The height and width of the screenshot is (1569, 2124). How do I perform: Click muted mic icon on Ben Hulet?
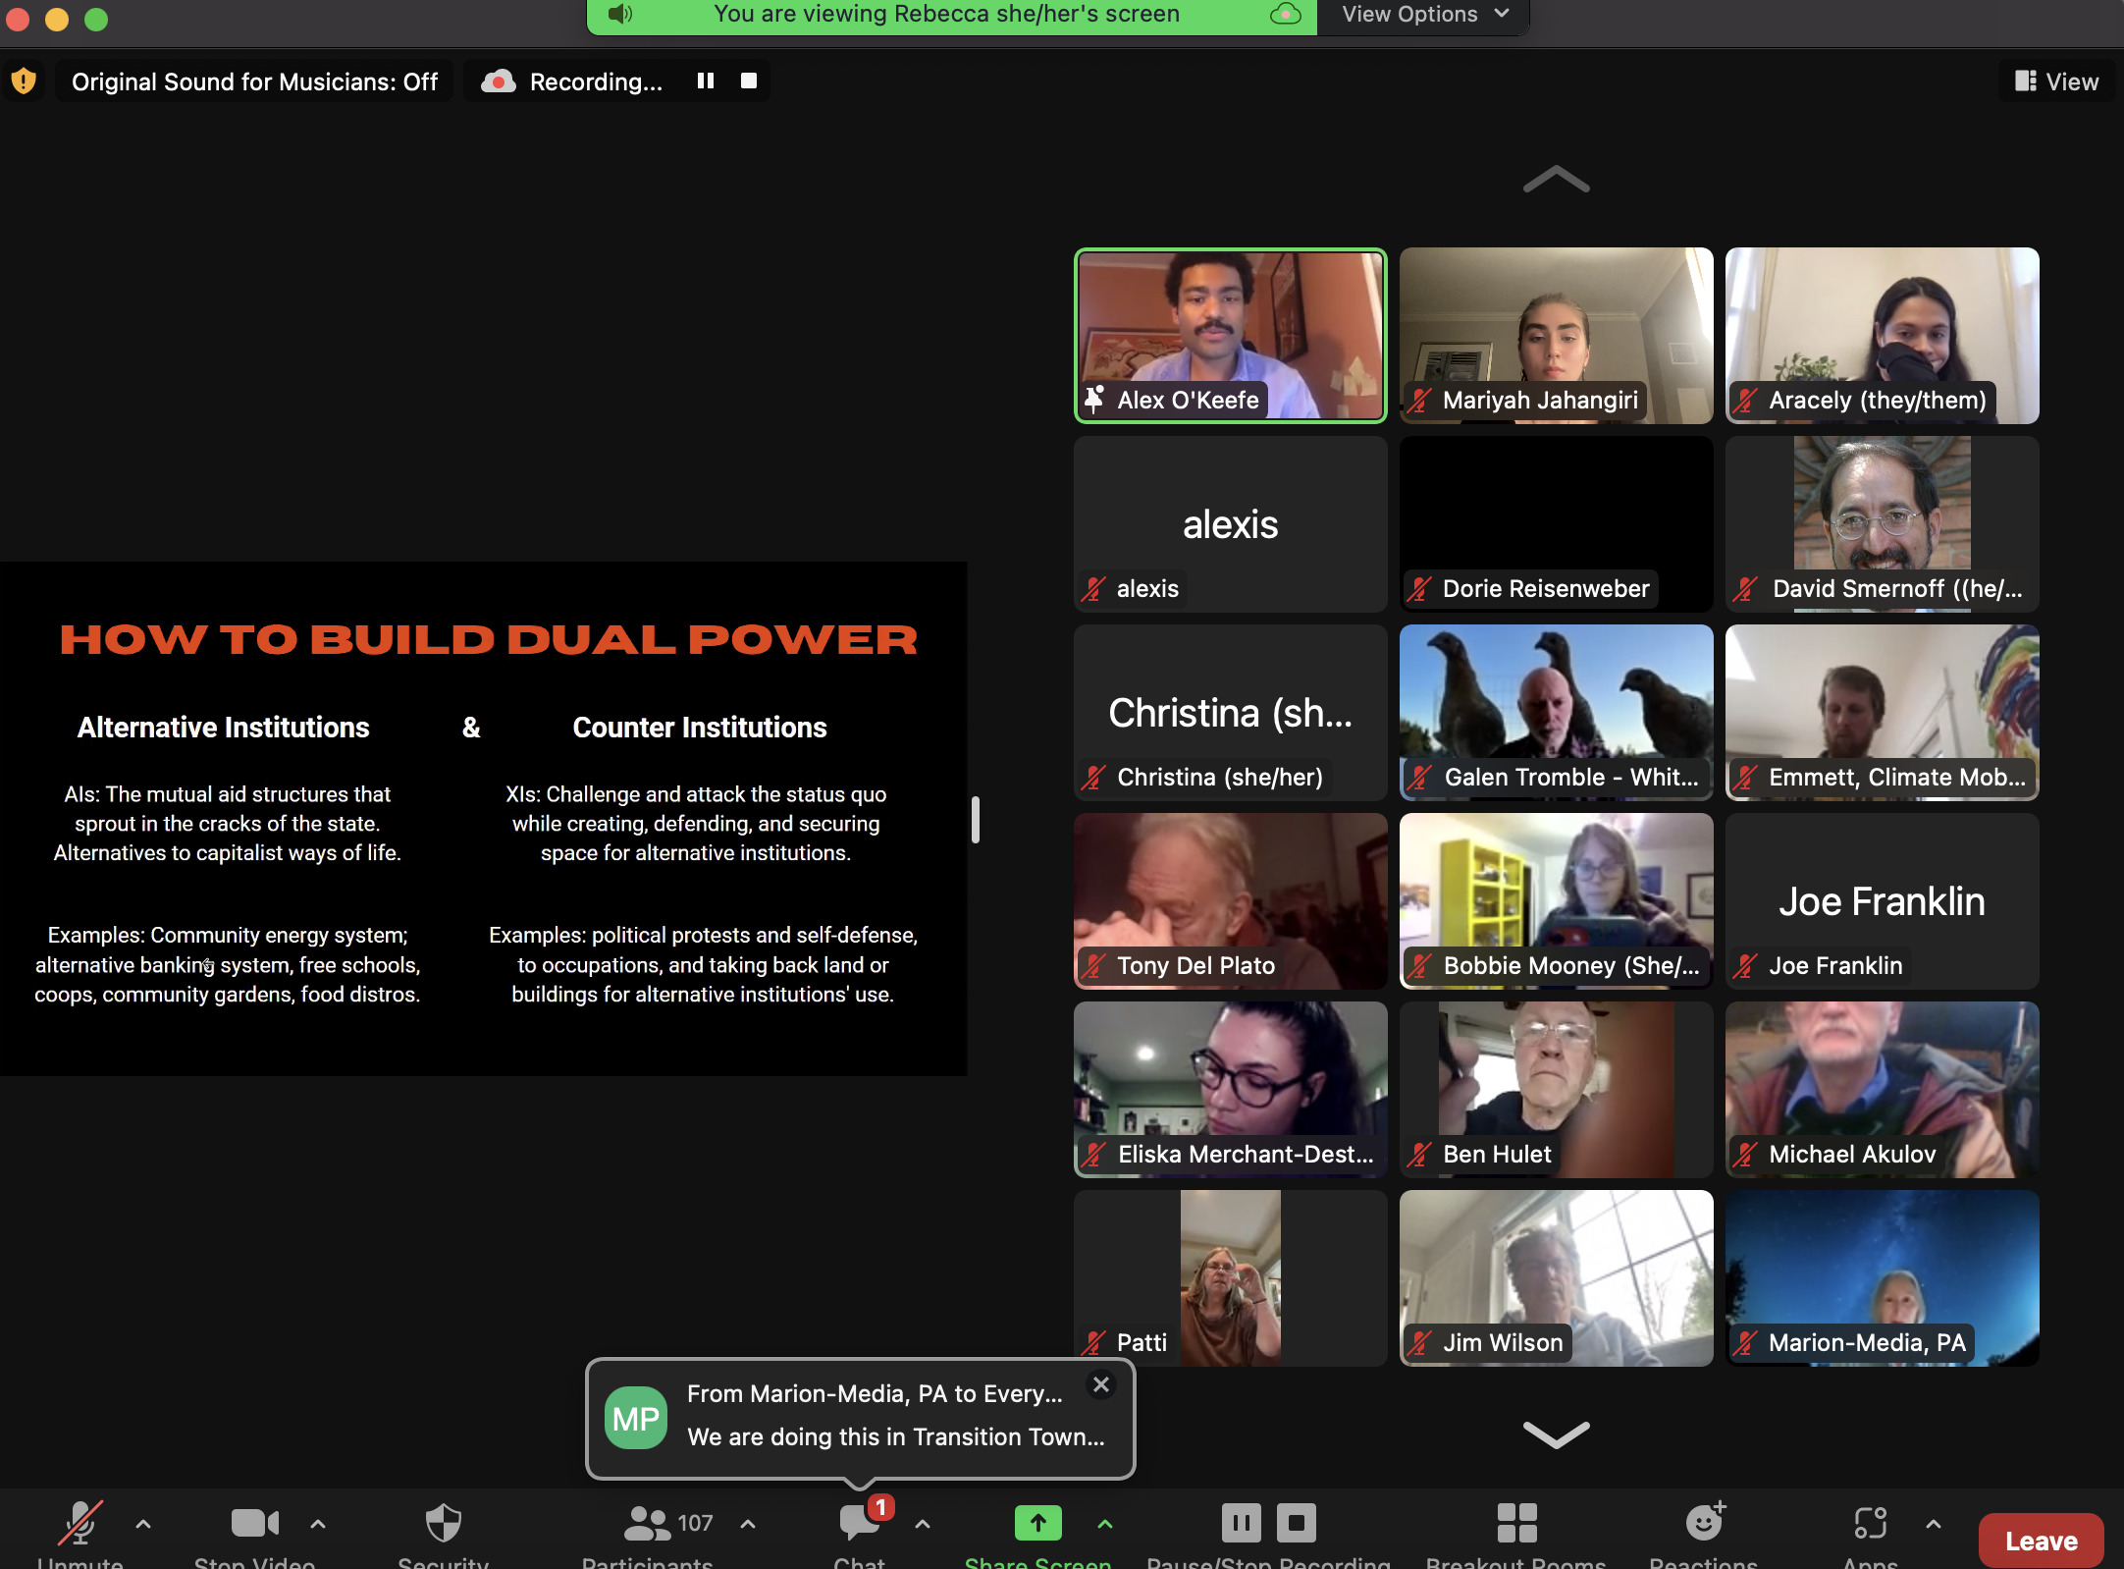[x=1419, y=1154]
